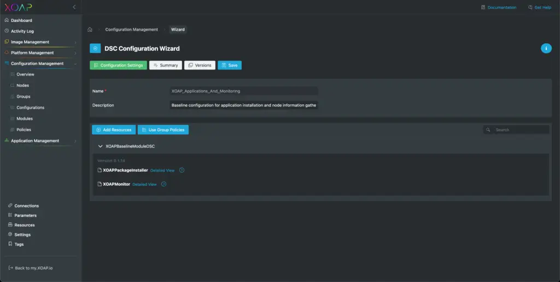Click the Description input field
Viewport: 560px width, 282px height.
(243, 105)
